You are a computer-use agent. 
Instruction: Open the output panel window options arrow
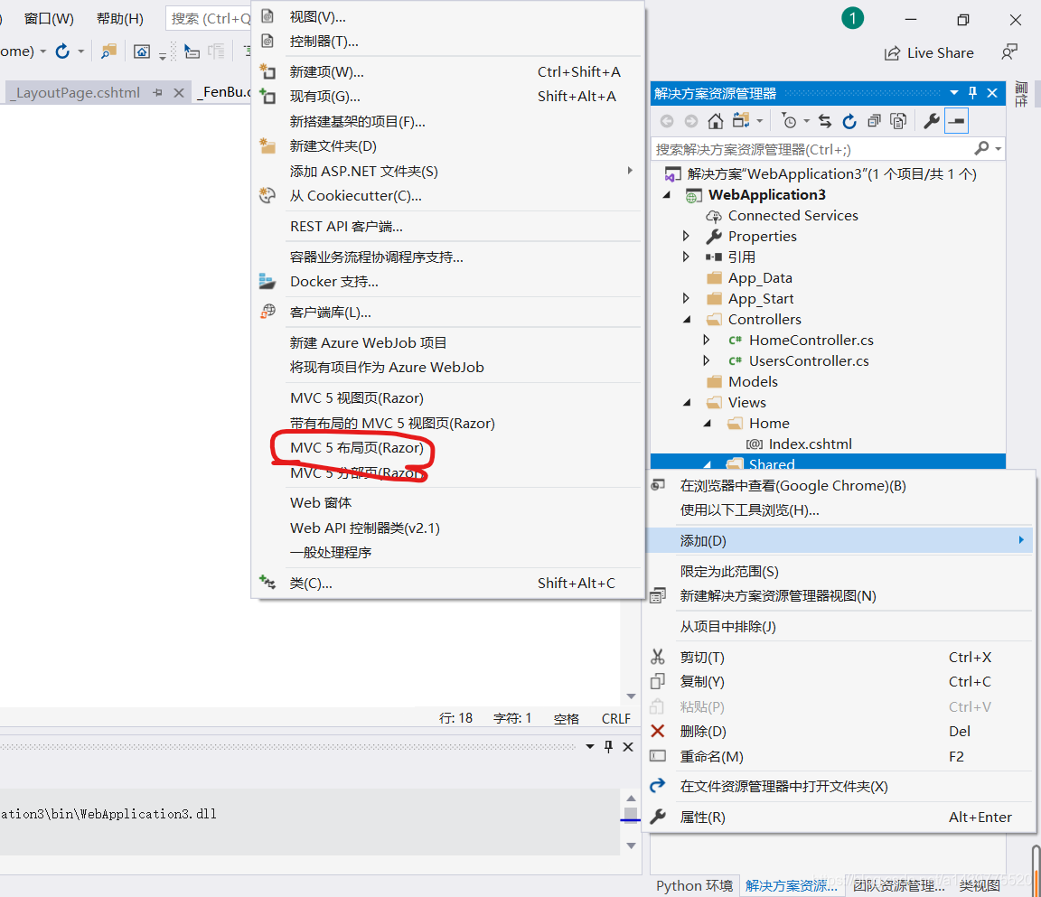pyautogui.click(x=589, y=747)
